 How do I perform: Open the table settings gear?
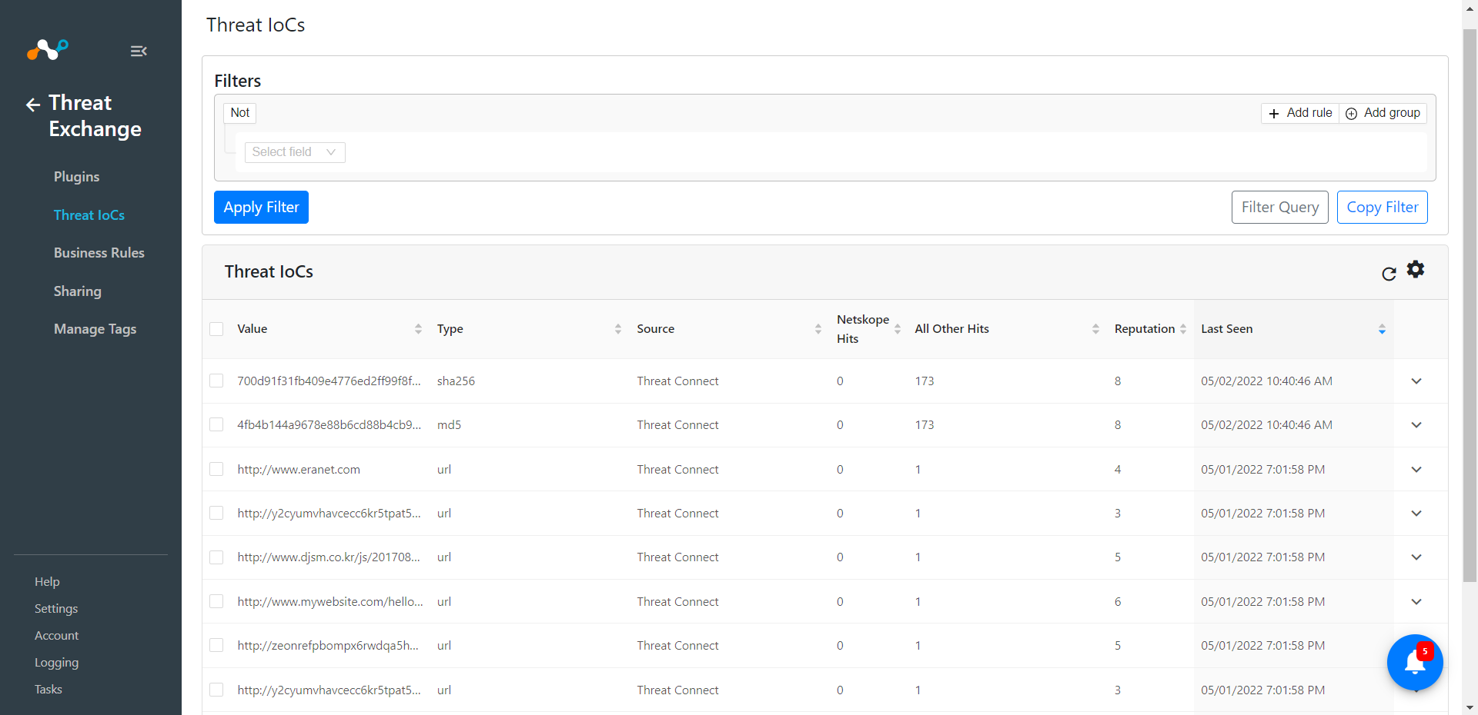click(x=1417, y=269)
